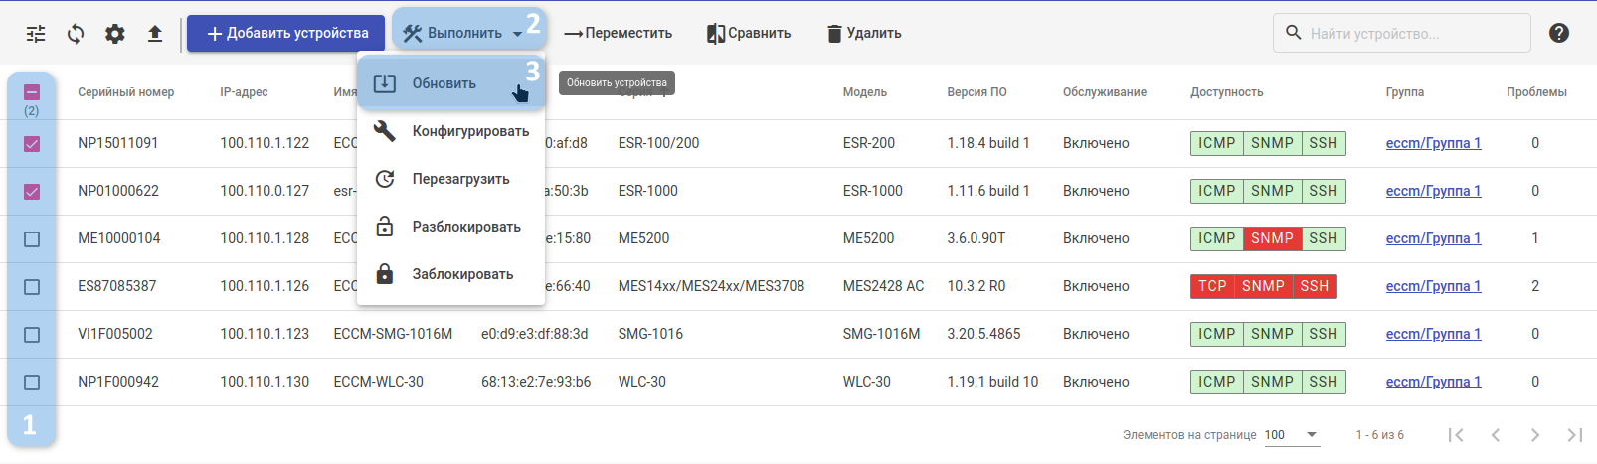Uncheck the NP15011091 row checkbox
Screen dimensions: 1597x464
[x=32, y=144]
